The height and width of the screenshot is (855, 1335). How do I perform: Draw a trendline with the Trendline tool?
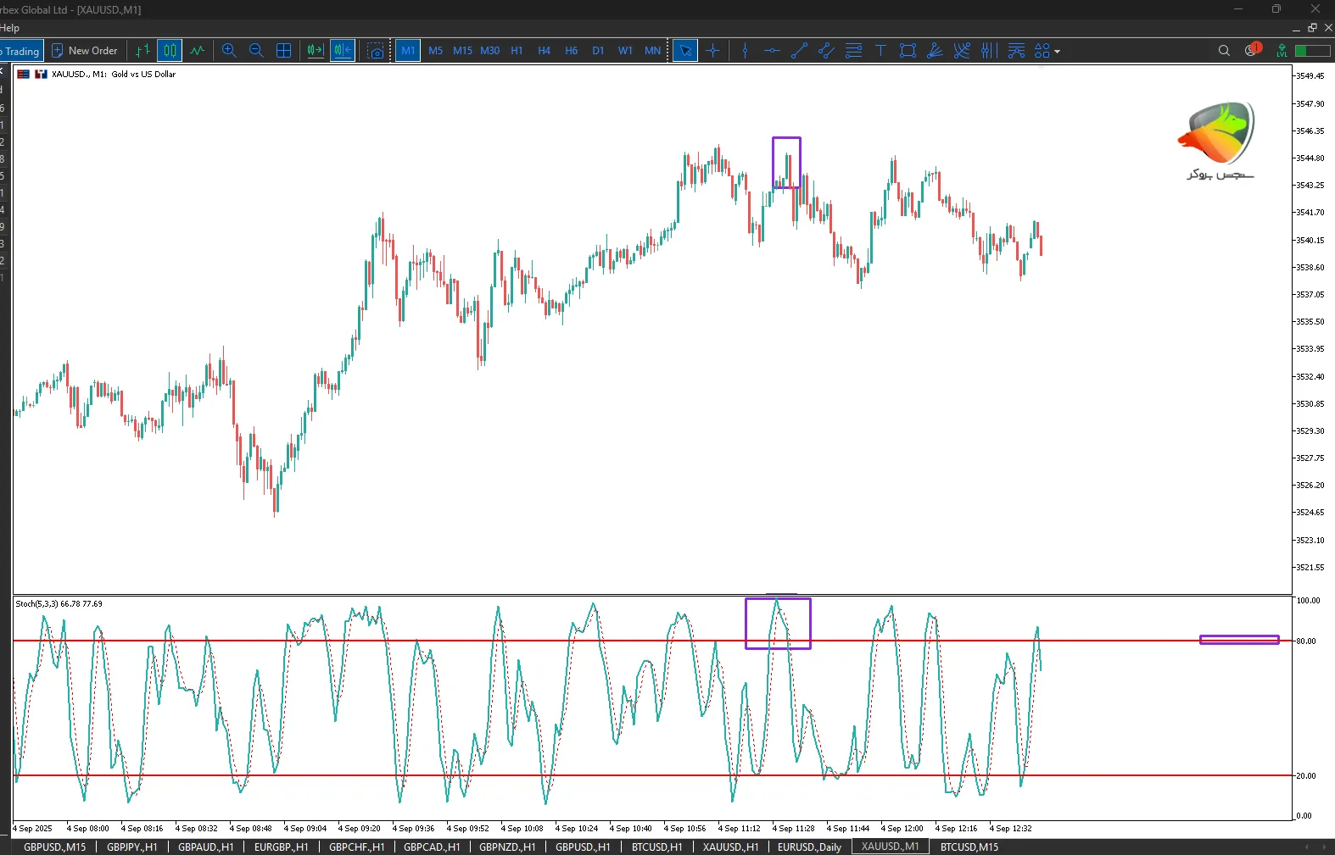tap(799, 51)
